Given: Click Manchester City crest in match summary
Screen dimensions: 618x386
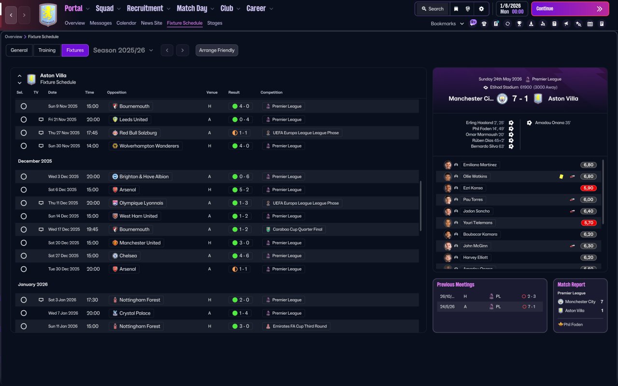Looking at the screenshot, I should (502, 98).
